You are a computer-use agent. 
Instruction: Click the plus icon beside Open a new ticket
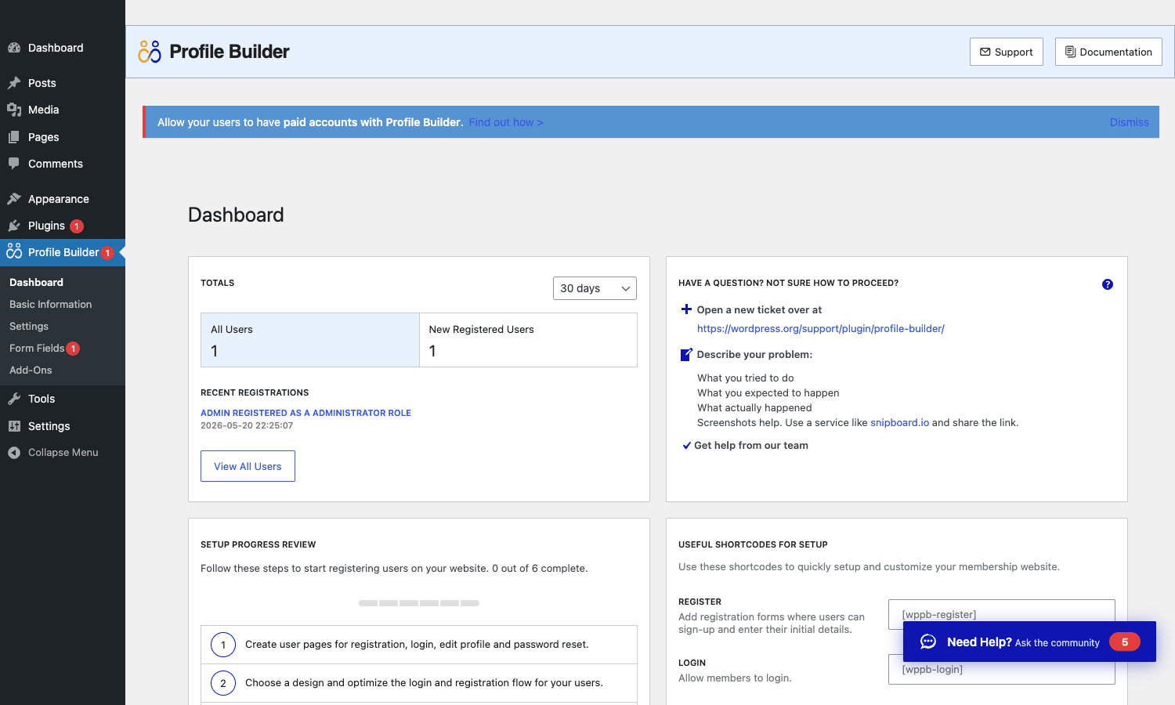[686, 309]
